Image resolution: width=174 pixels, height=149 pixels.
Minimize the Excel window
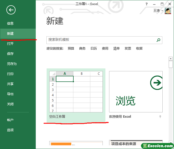click(154, 4)
